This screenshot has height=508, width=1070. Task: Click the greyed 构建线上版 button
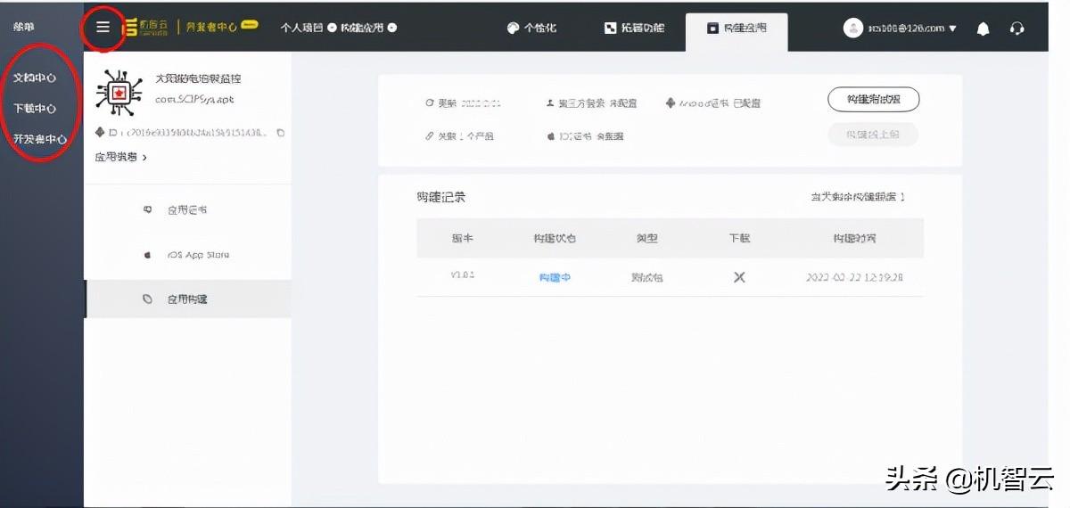873,135
